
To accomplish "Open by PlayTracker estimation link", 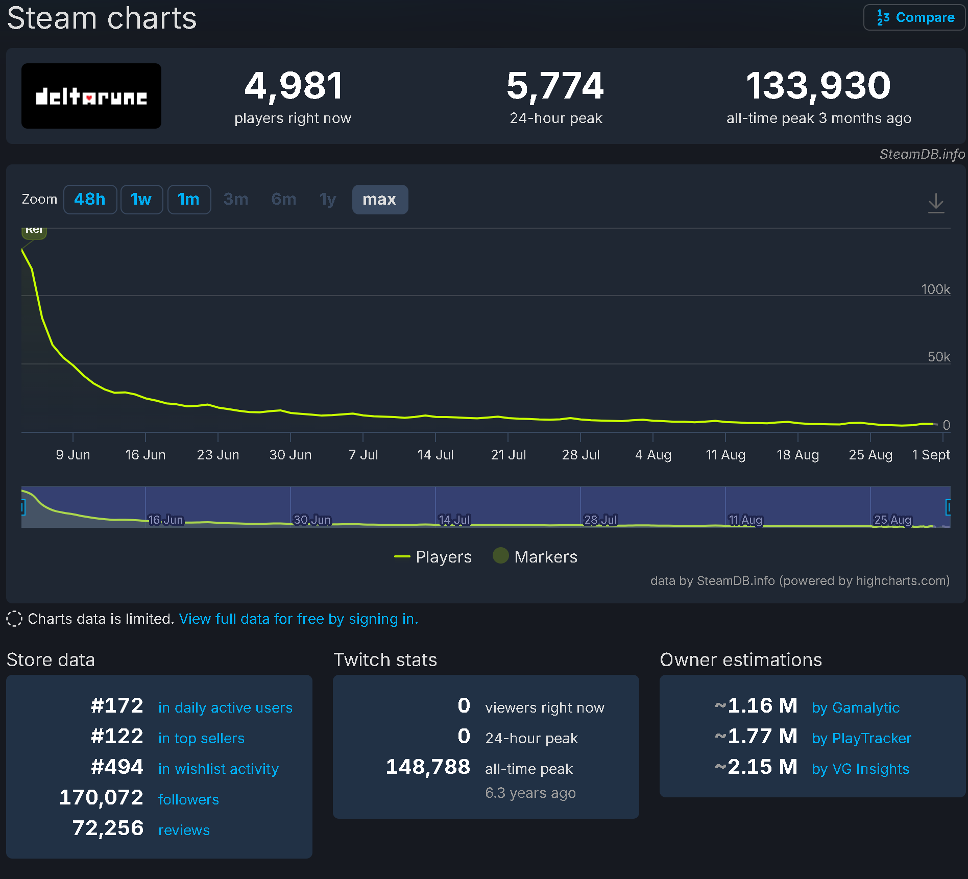I will [861, 738].
